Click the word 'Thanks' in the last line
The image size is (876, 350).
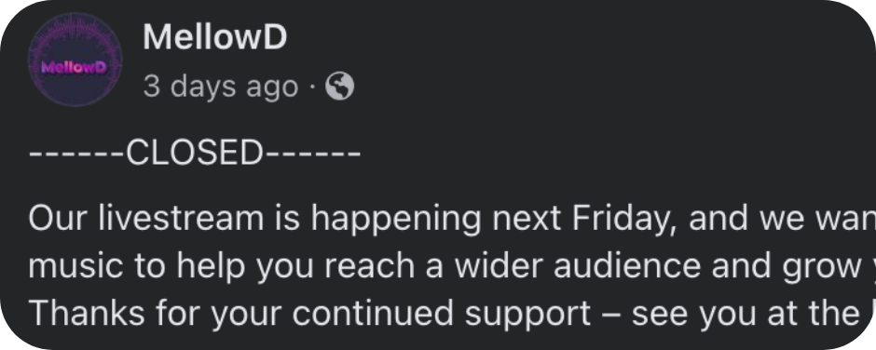tap(87, 313)
